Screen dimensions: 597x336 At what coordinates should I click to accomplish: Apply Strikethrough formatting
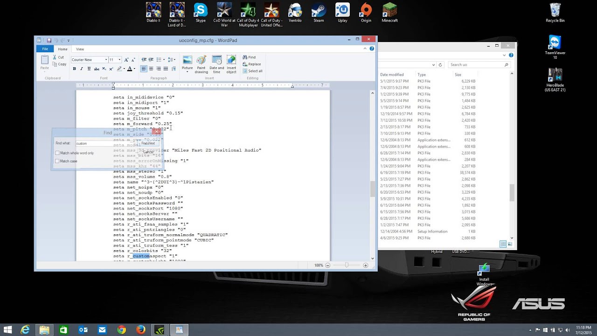click(97, 69)
